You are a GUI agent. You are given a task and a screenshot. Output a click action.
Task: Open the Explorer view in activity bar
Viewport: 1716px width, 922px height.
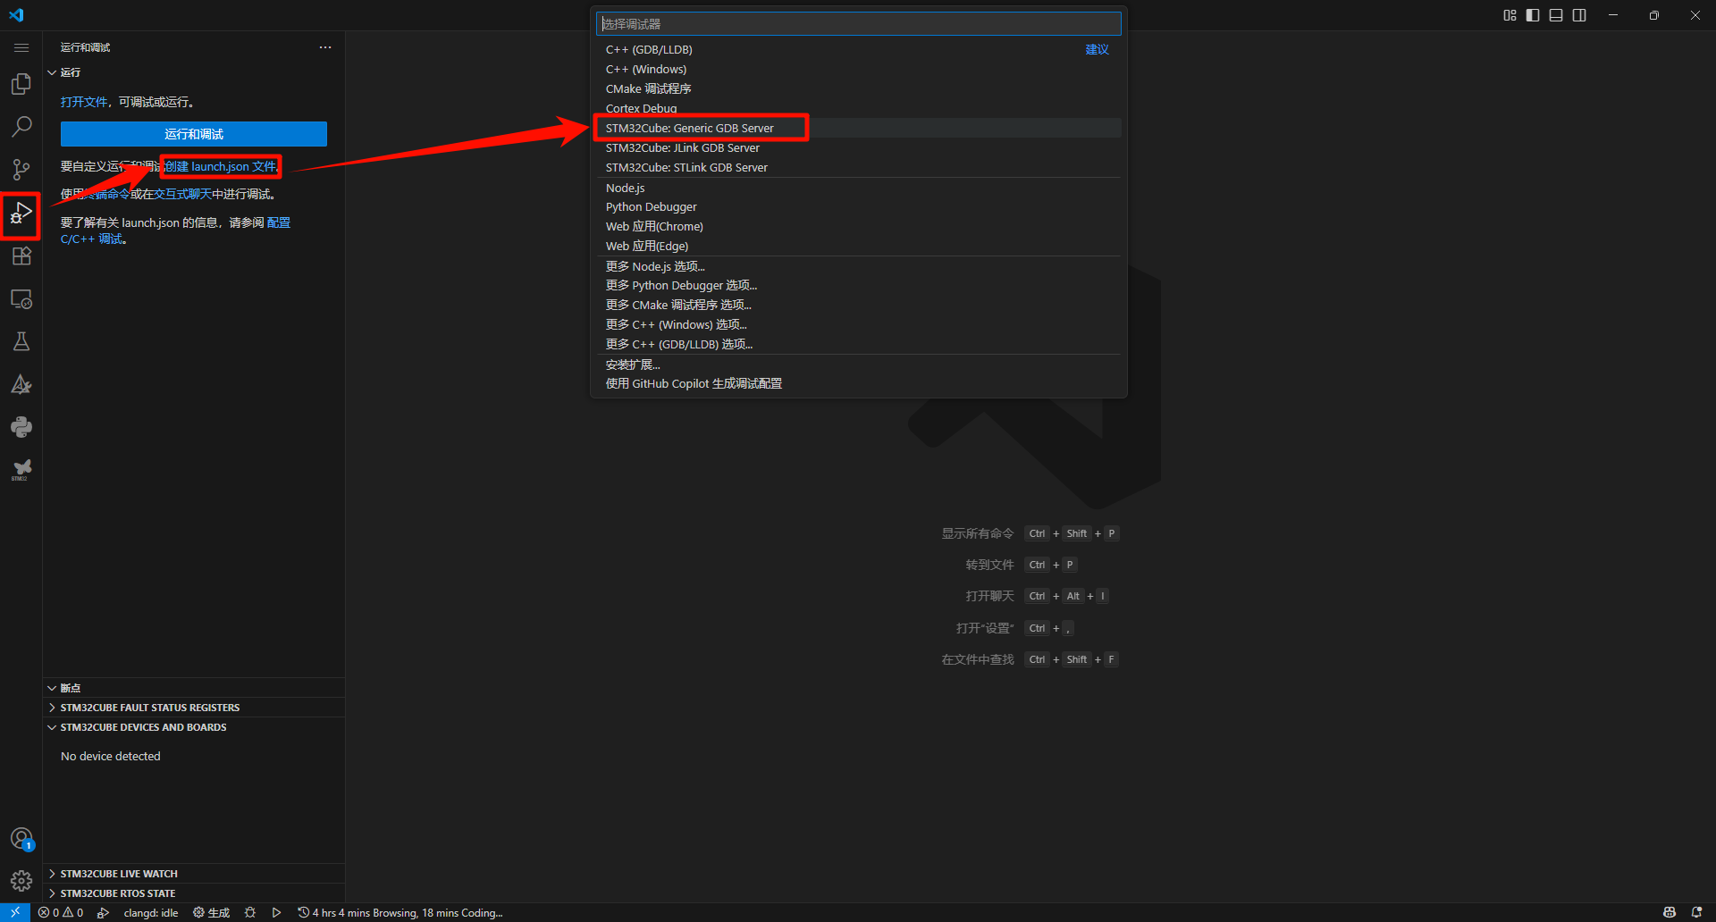pyautogui.click(x=21, y=84)
